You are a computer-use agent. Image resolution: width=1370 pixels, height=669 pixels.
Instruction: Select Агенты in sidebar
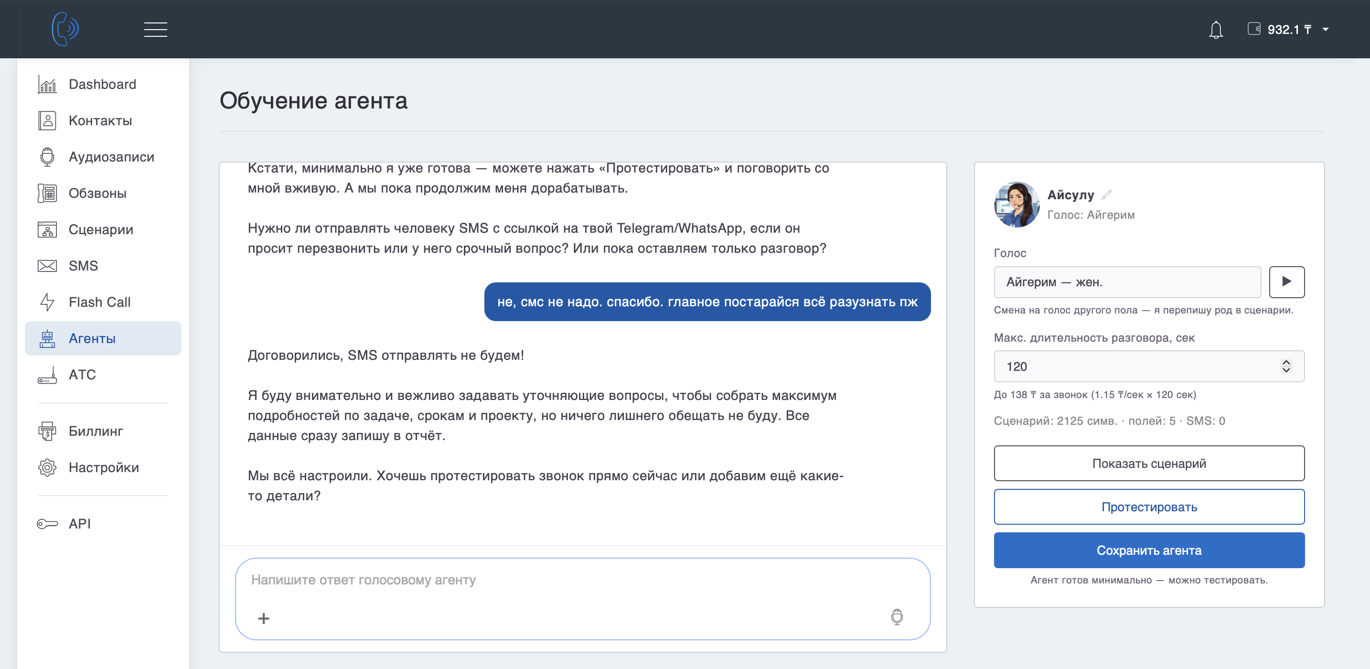pyautogui.click(x=103, y=338)
